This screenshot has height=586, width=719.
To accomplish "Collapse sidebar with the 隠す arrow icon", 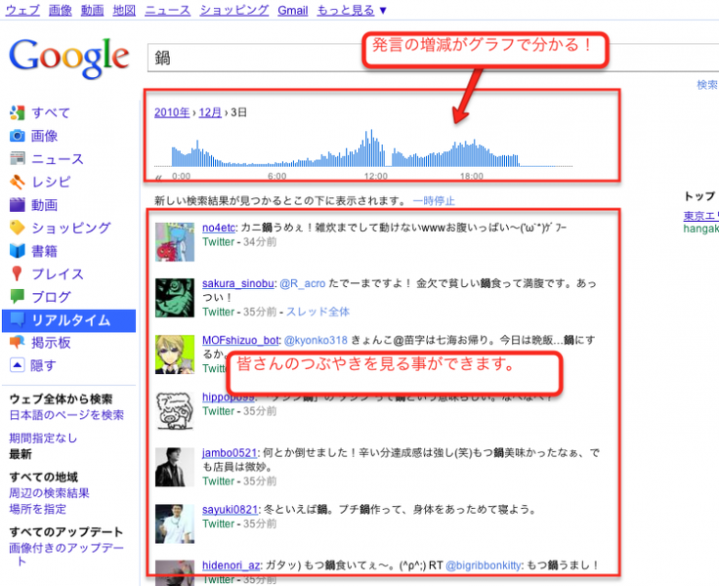I will [17, 365].
